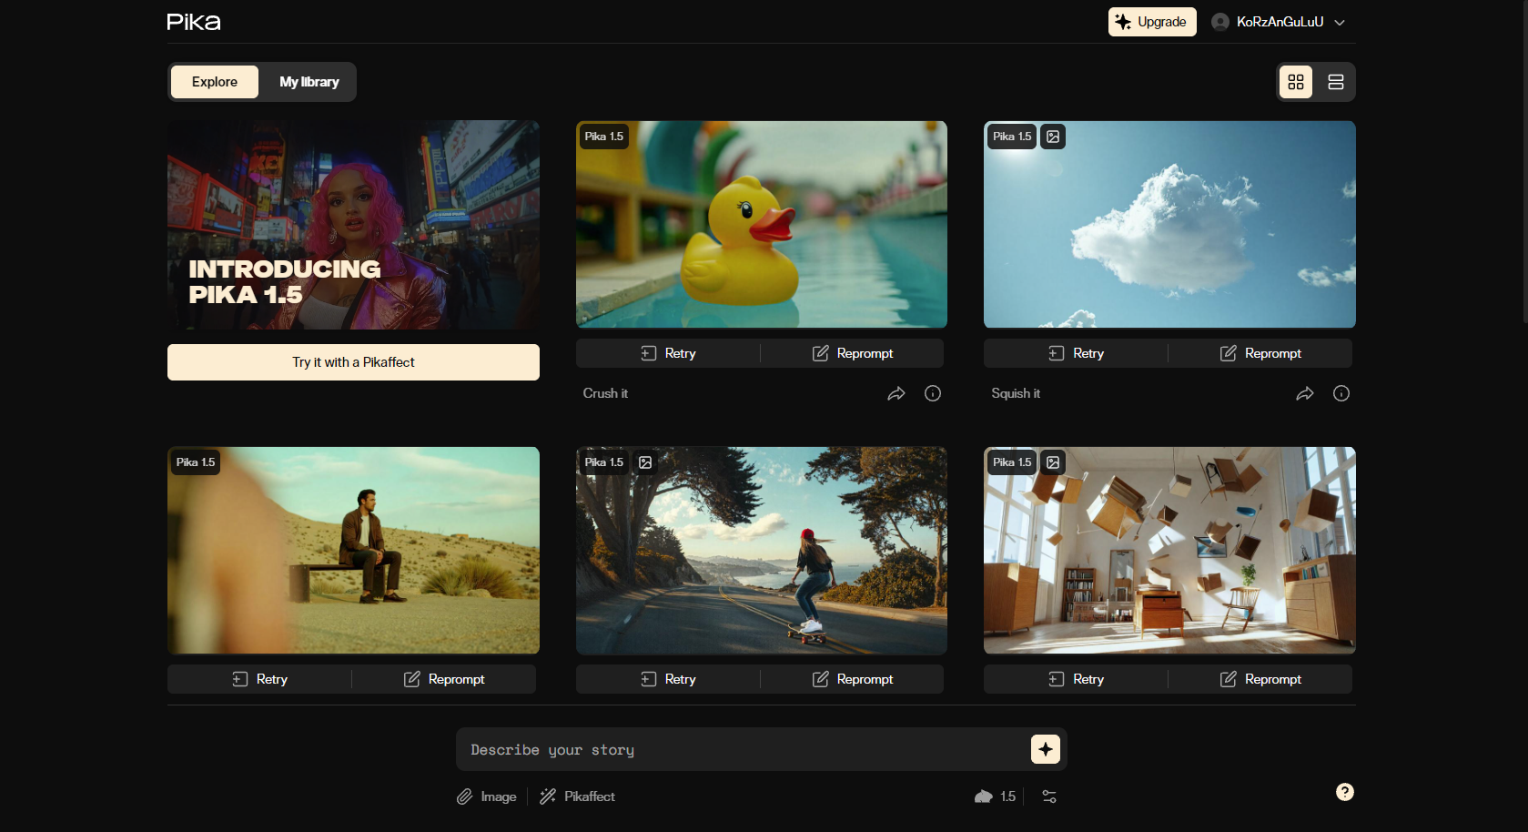Open generation settings sliders icon
This screenshot has height=832, width=1528.
pos(1049,796)
